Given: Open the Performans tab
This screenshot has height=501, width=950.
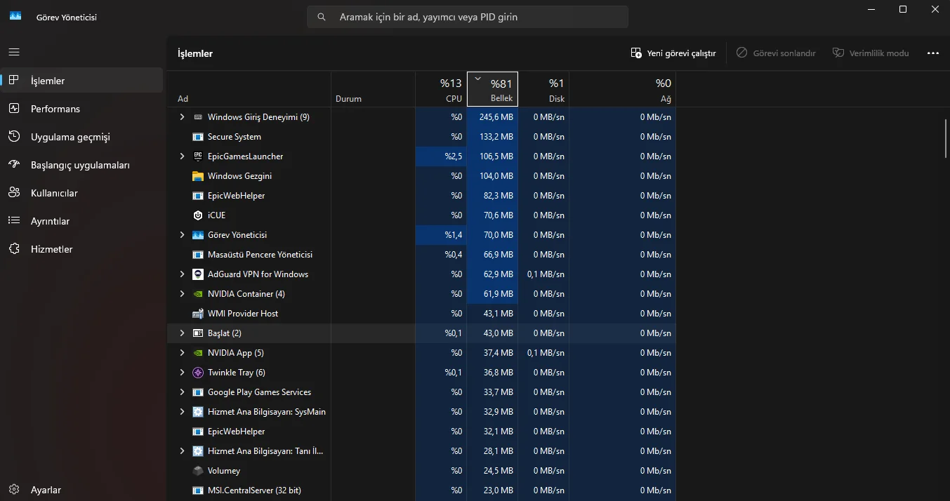Looking at the screenshot, I should click(55, 109).
